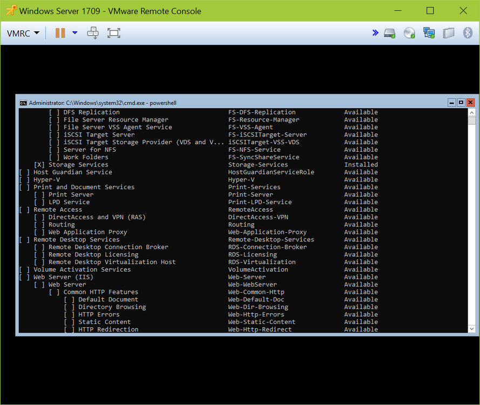Click the 'Server for NFS' entry
480x405 pixels.
click(90, 150)
